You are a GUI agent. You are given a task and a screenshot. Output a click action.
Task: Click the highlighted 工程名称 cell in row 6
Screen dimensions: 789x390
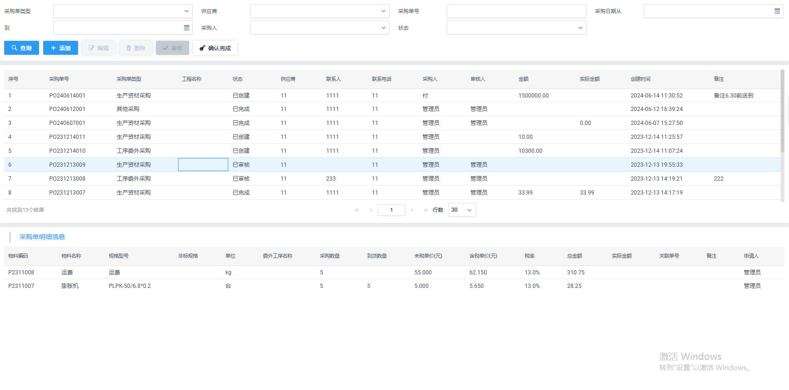tap(203, 165)
